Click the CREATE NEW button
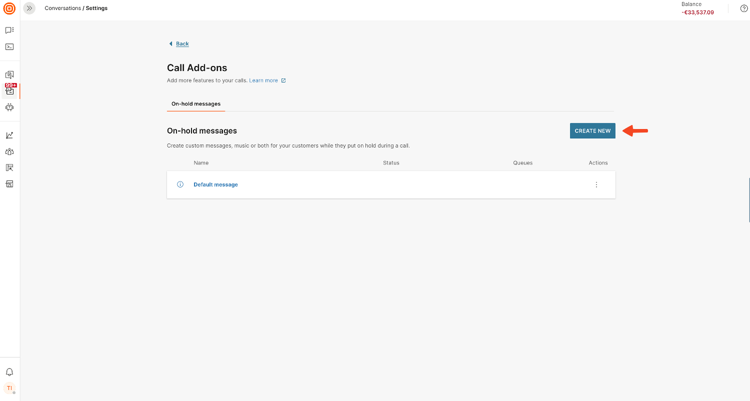This screenshot has width=750, height=401. coord(592,131)
